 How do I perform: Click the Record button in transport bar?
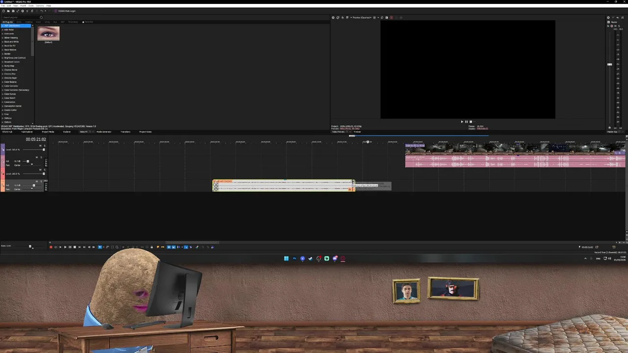click(x=51, y=247)
